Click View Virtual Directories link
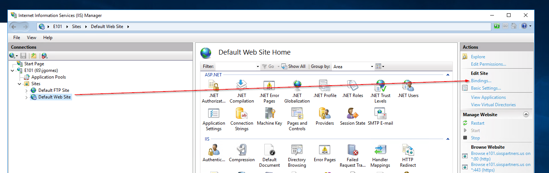This screenshot has height=173, width=549. [x=493, y=105]
